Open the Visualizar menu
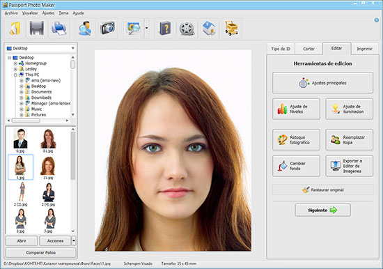Screen dimensions: 383x269 (30, 13)
